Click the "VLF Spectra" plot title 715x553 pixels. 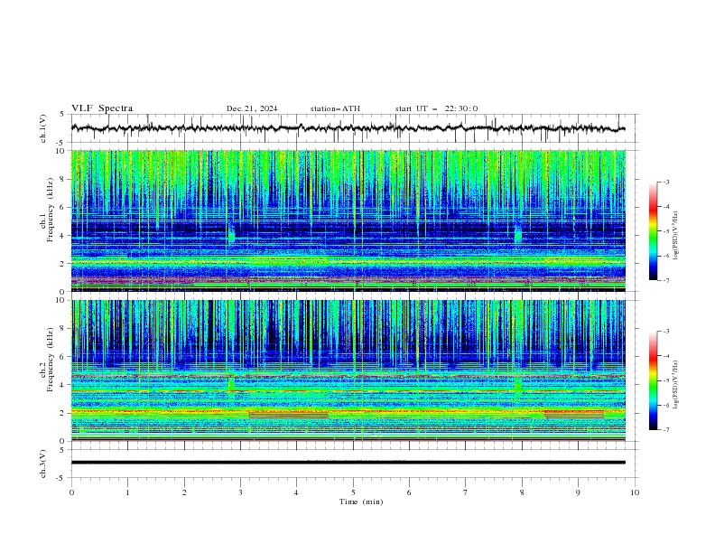pos(102,108)
